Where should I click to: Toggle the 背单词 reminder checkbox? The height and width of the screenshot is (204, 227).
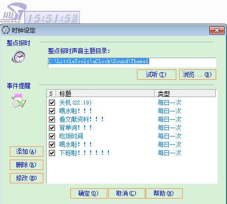pyautogui.click(x=52, y=128)
